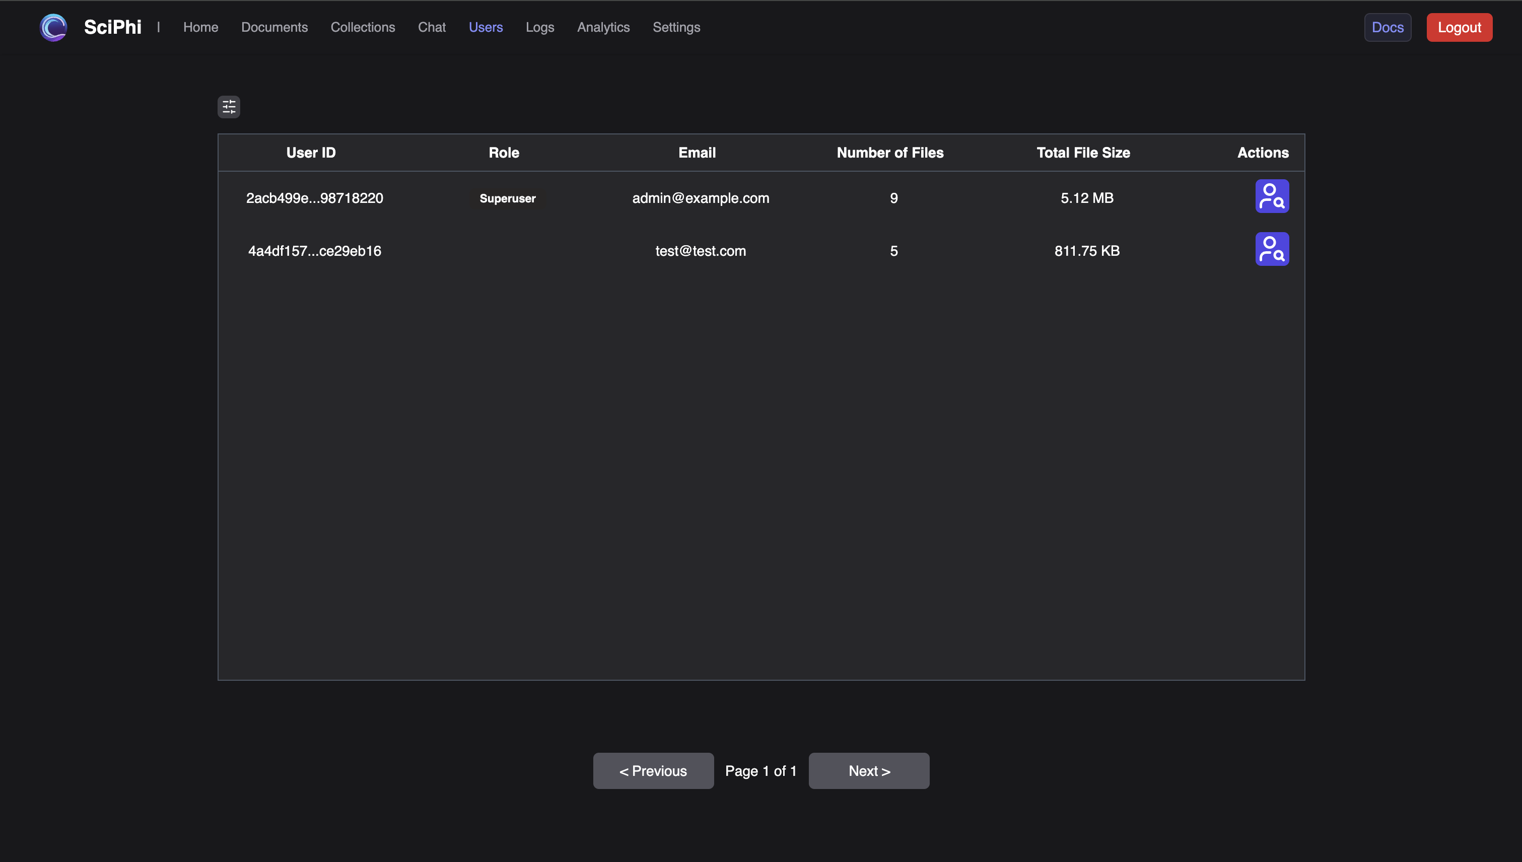Advance with the Next button
The width and height of the screenshot is (1522, 862).
tap(869, 771)
